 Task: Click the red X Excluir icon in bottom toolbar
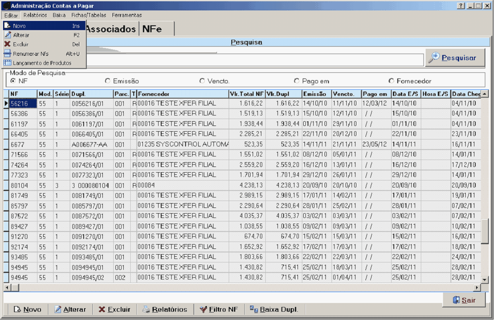[x=102, y=310]
